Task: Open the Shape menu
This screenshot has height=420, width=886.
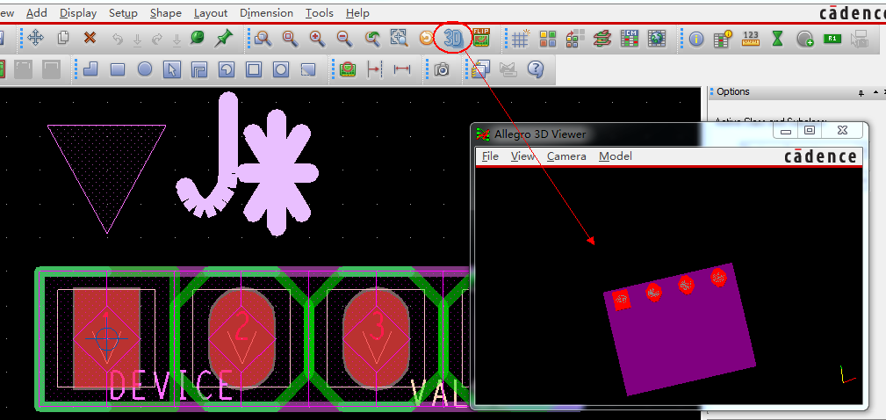Action: point(166,12)
